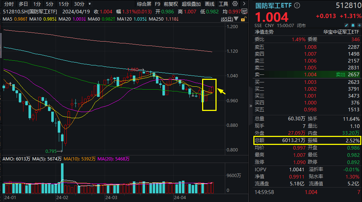
Task: Open F9 deep data
Action: (x=157, y=4)
